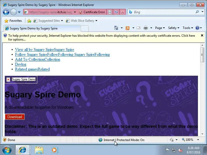Expand the Print dropdown arrow
Screen dimensions: 207x155
pos(151,28)
